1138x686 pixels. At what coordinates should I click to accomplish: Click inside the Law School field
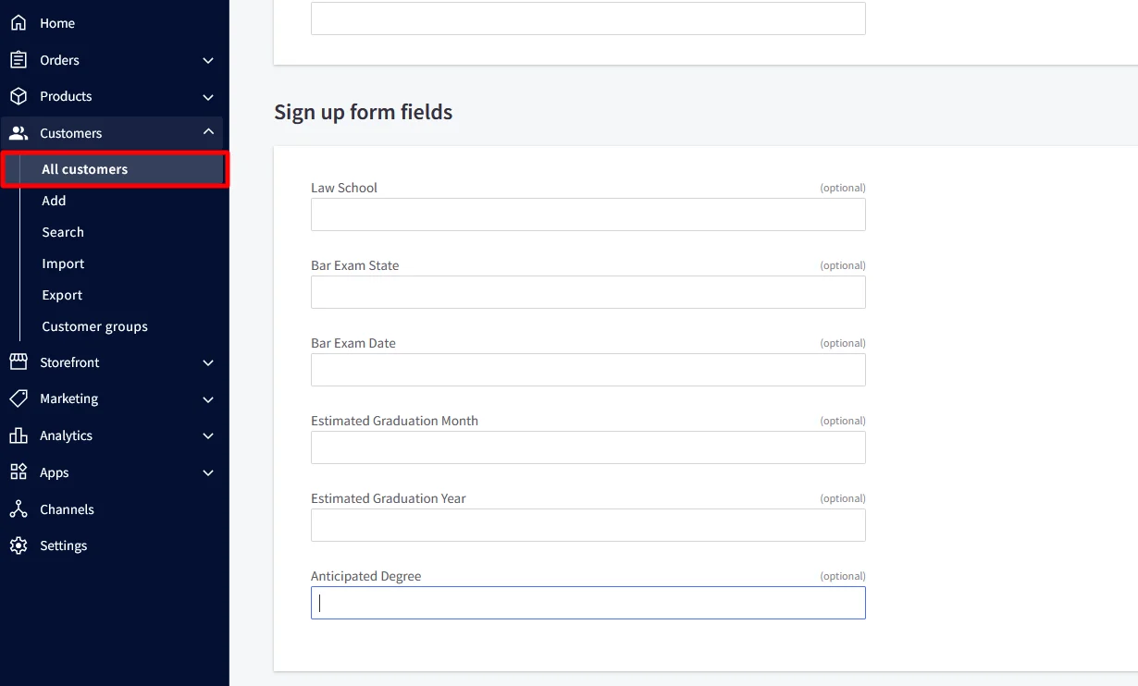(588, 214)
